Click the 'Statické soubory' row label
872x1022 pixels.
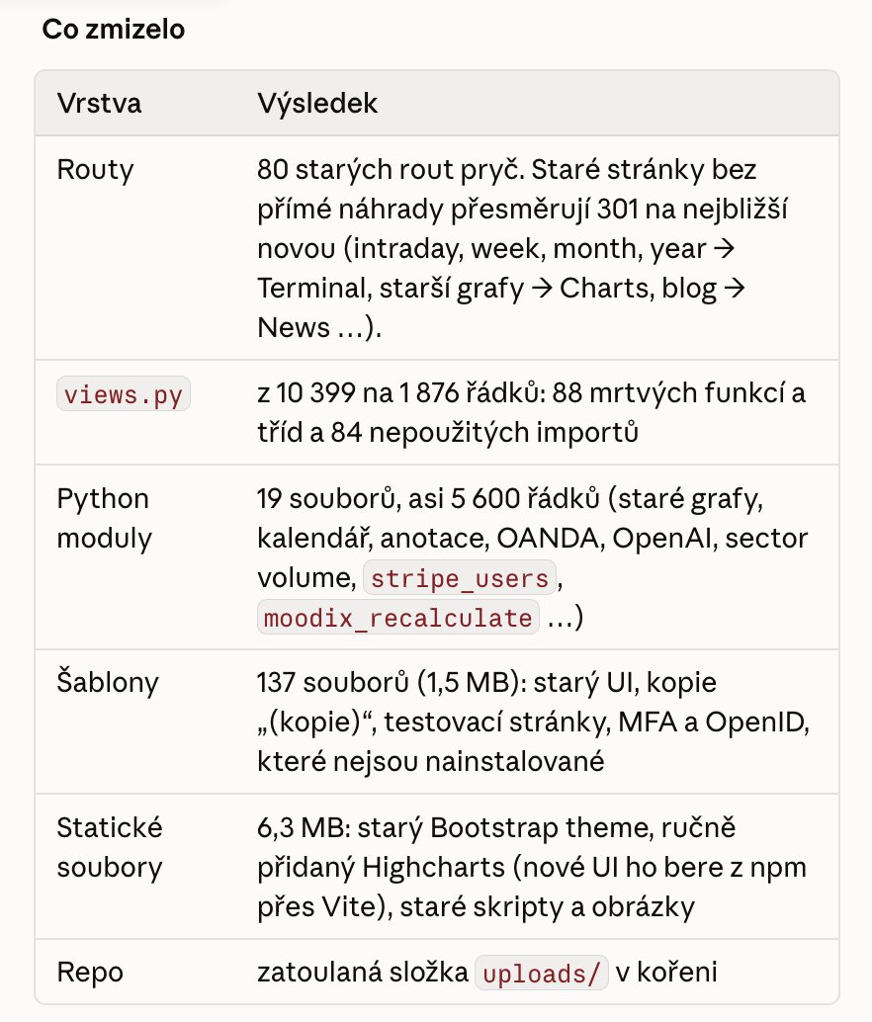pos(110,847)
